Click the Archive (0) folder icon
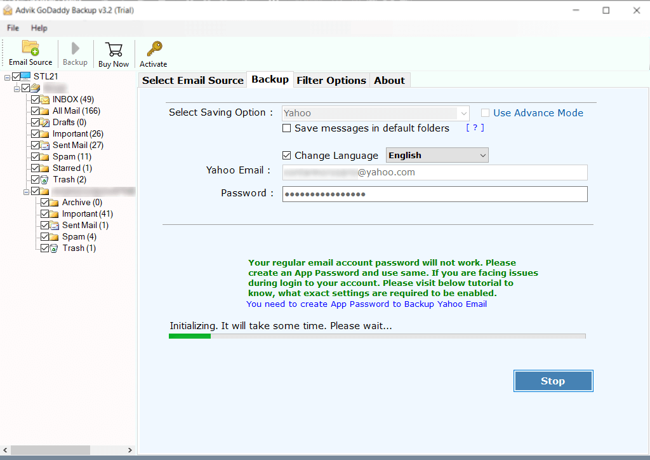This screenshot has width=650, height=460. point(55,203)
